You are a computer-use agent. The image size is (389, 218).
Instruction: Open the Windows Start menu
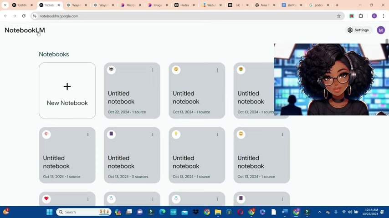pos(50,212)
